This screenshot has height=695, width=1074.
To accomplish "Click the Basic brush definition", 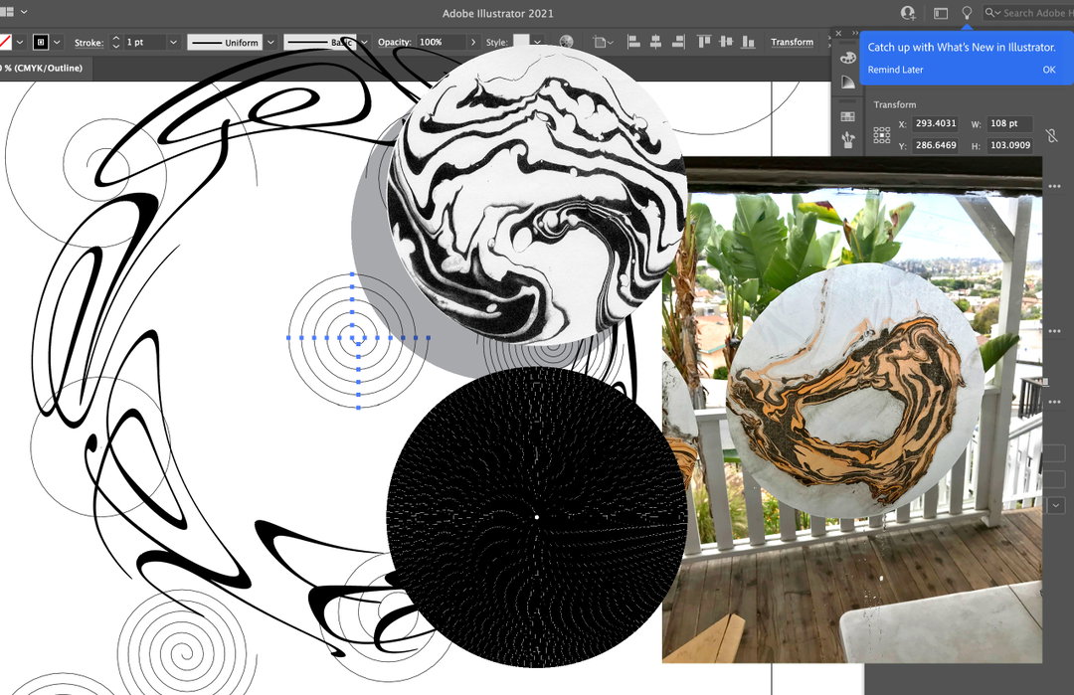I will click(x=320, y=42).
